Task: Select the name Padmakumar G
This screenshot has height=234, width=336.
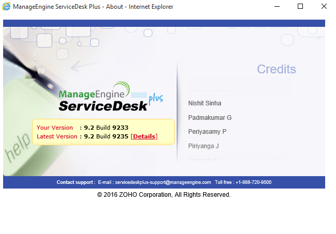Action: 210,118
